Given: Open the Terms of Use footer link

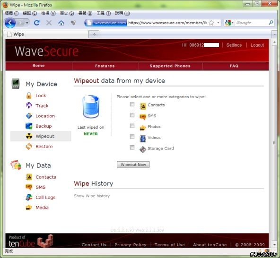Looking at the screenshot, I should (170, 245).
